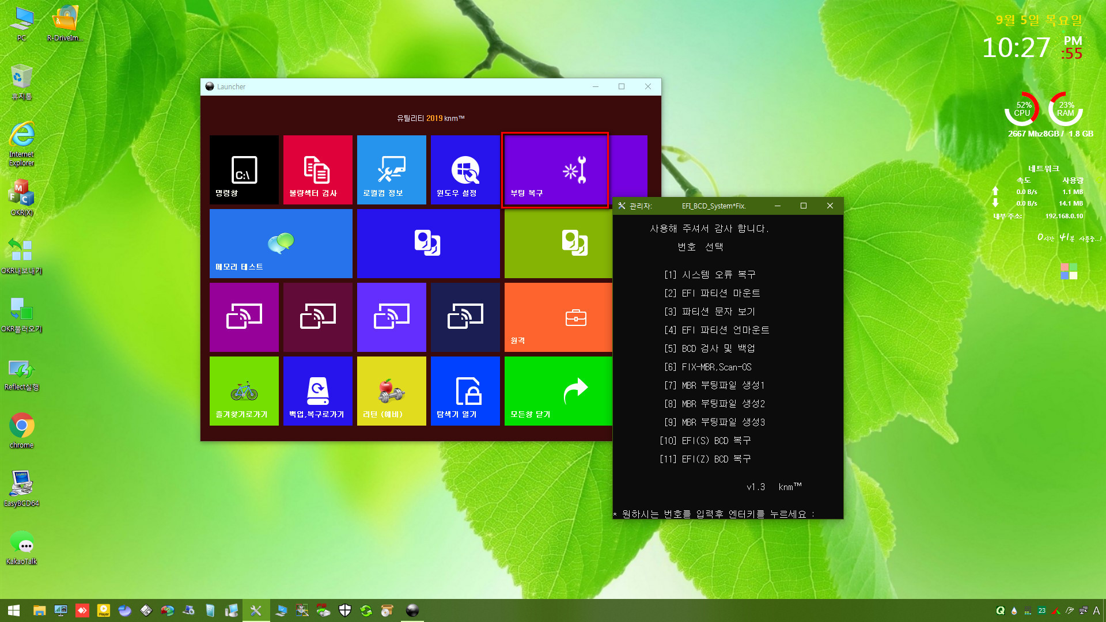Click the black sphere Launcher taskbar icon
The width and height of the screenshot is (1106, 622).
(412, 610)
